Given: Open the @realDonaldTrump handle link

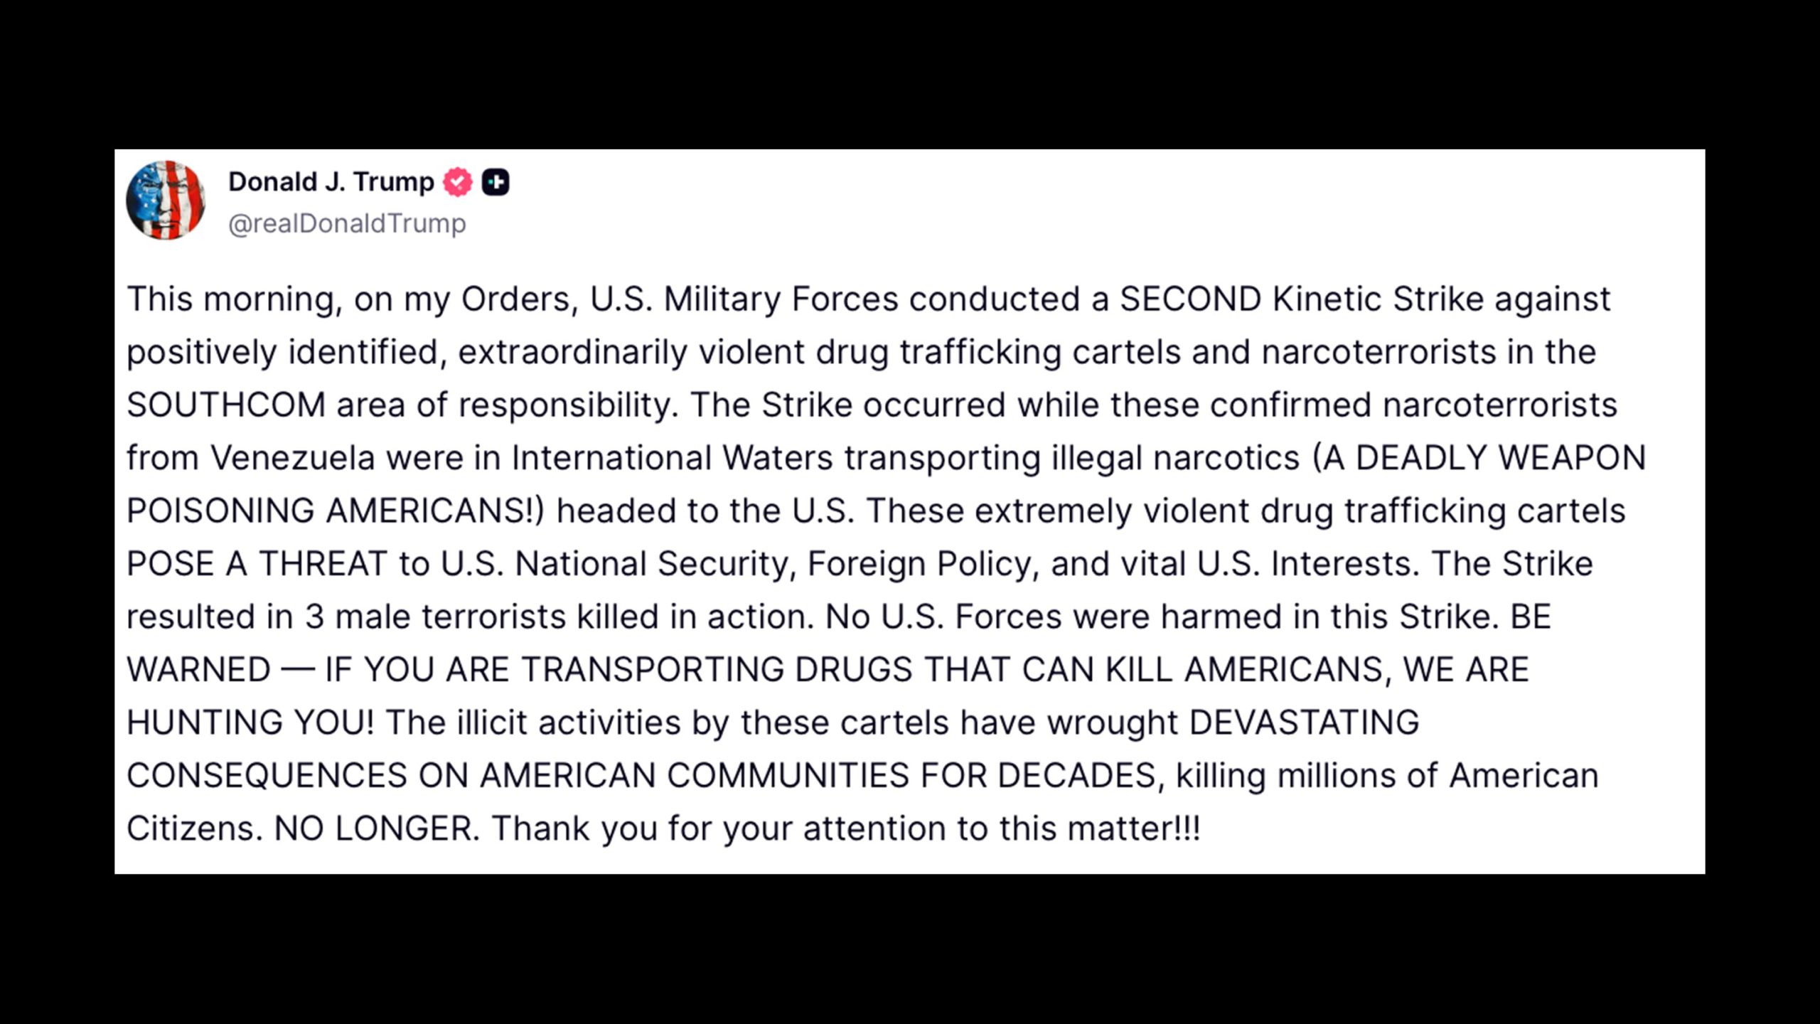Looking at the screenshot, I should [x=347, y=223].
